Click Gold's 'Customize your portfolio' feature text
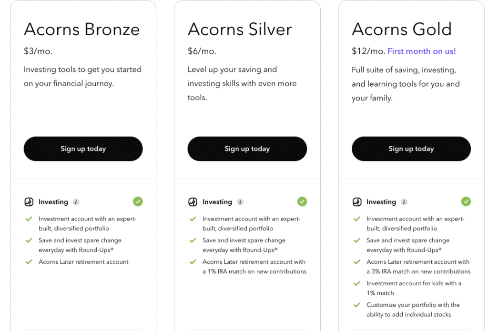 click(413, 309)
